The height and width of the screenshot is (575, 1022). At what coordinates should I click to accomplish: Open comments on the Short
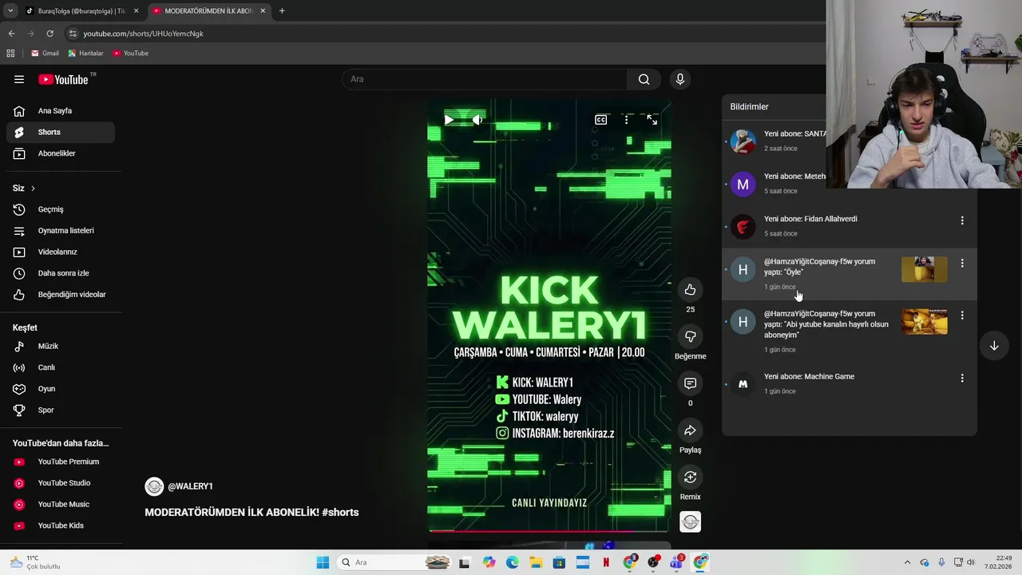tap(690, 383)
